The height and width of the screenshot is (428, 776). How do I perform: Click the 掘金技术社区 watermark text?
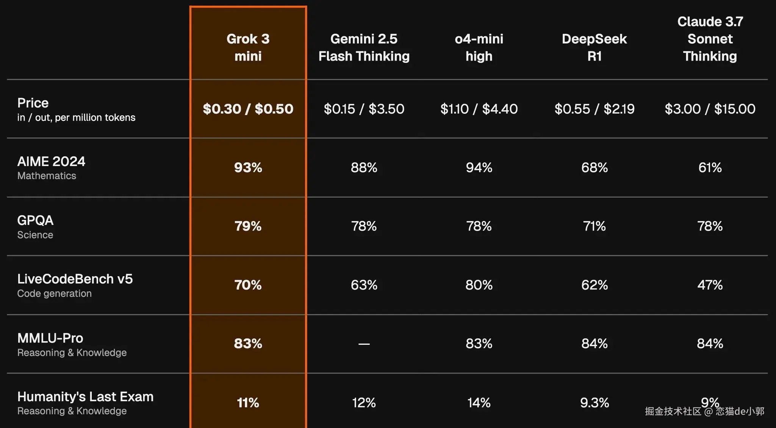(673, 411)
